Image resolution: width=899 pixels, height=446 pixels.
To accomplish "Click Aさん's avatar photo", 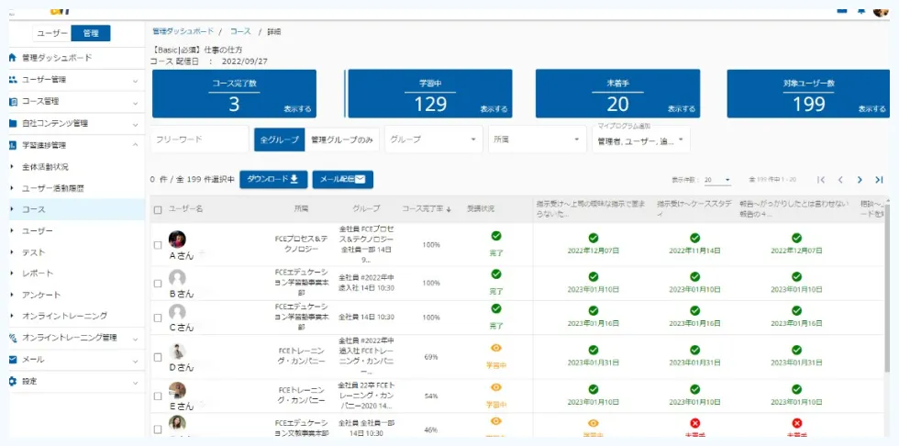I will point(177,239).
